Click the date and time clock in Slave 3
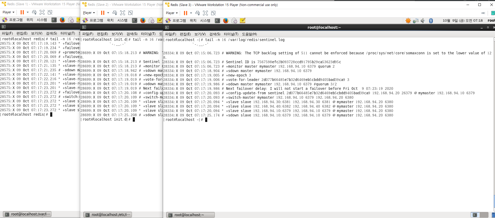The width and height of the screenshot is (495, 218). tap(463, 21)
